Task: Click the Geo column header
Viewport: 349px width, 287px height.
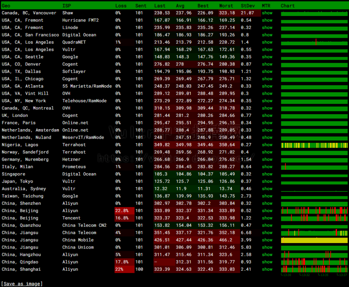Action: pos(6,6)
